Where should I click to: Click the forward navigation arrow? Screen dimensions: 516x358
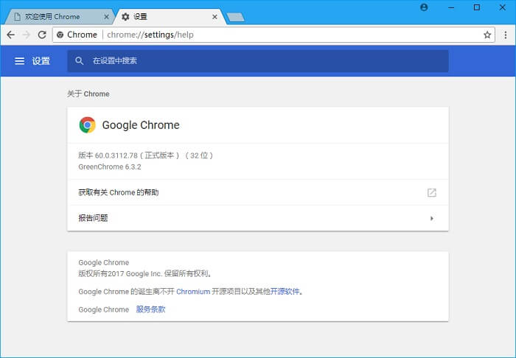[x=27, y=35]
